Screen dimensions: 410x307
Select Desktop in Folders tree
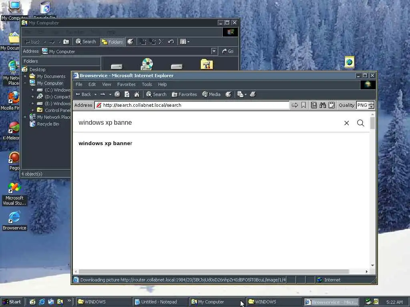37,70
